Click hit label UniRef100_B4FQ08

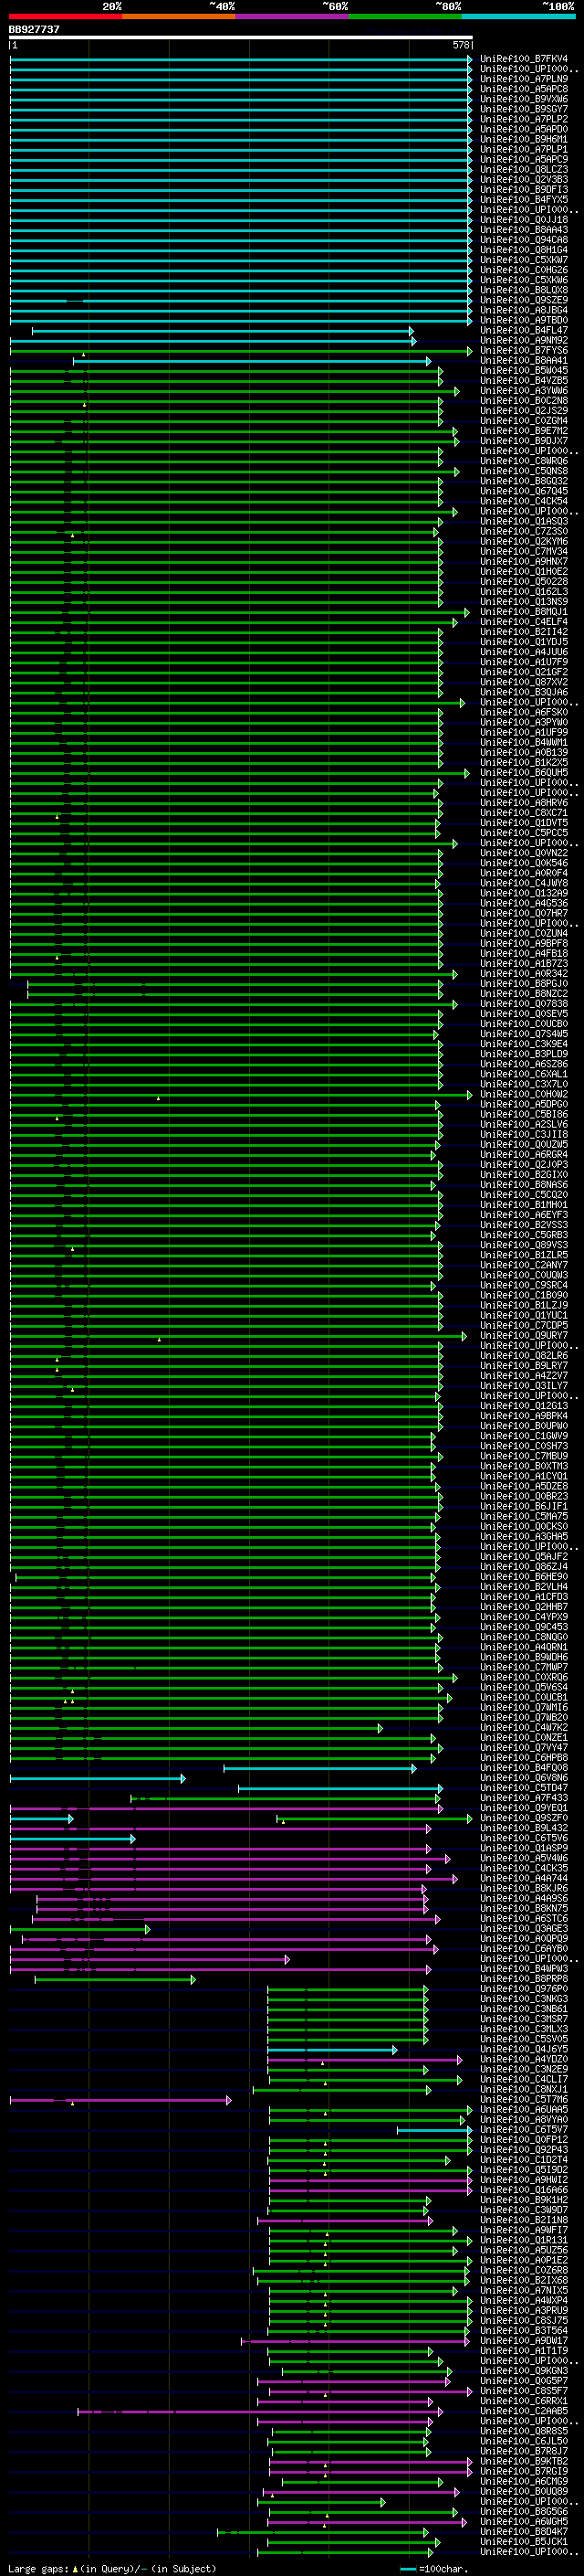[524, 1767]
